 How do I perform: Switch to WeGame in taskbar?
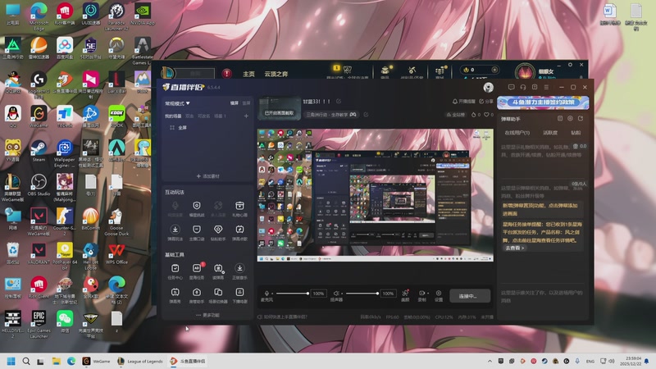click(97, 361)
